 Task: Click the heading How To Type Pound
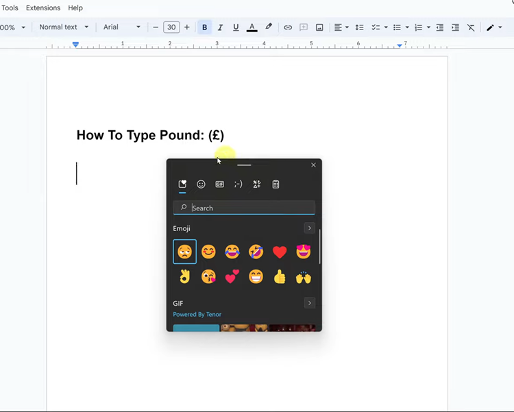pos(151,135)
